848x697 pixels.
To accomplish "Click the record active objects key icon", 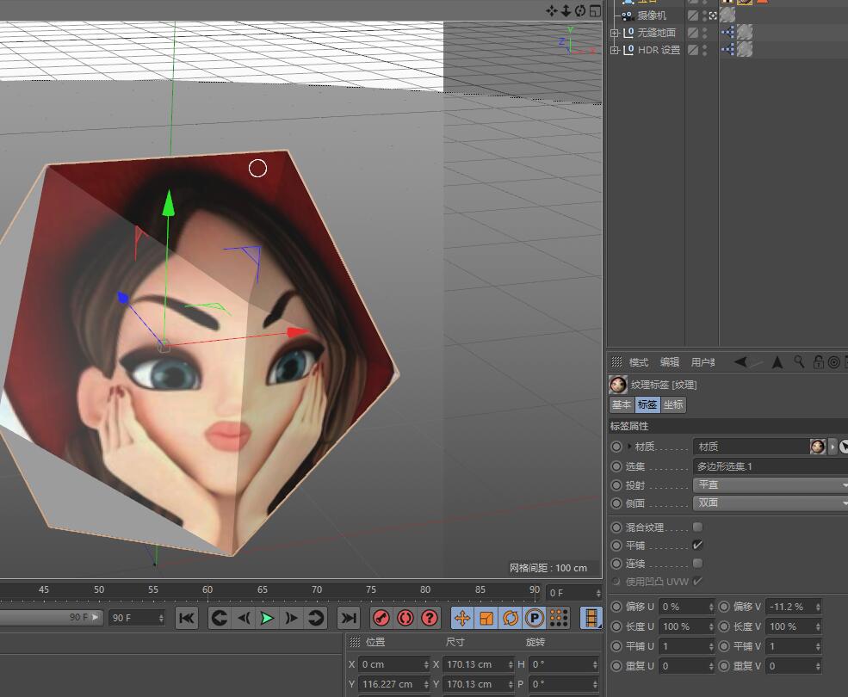I will [381, 618].
